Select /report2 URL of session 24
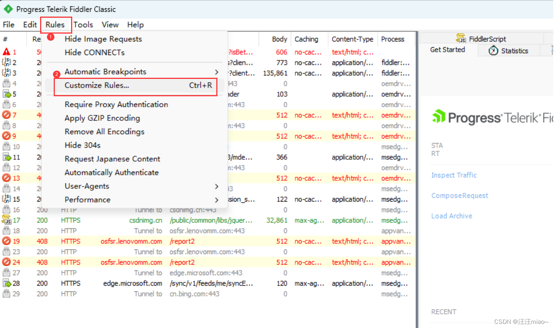Viewport: 554px width, 328px height. pos(182,262)
